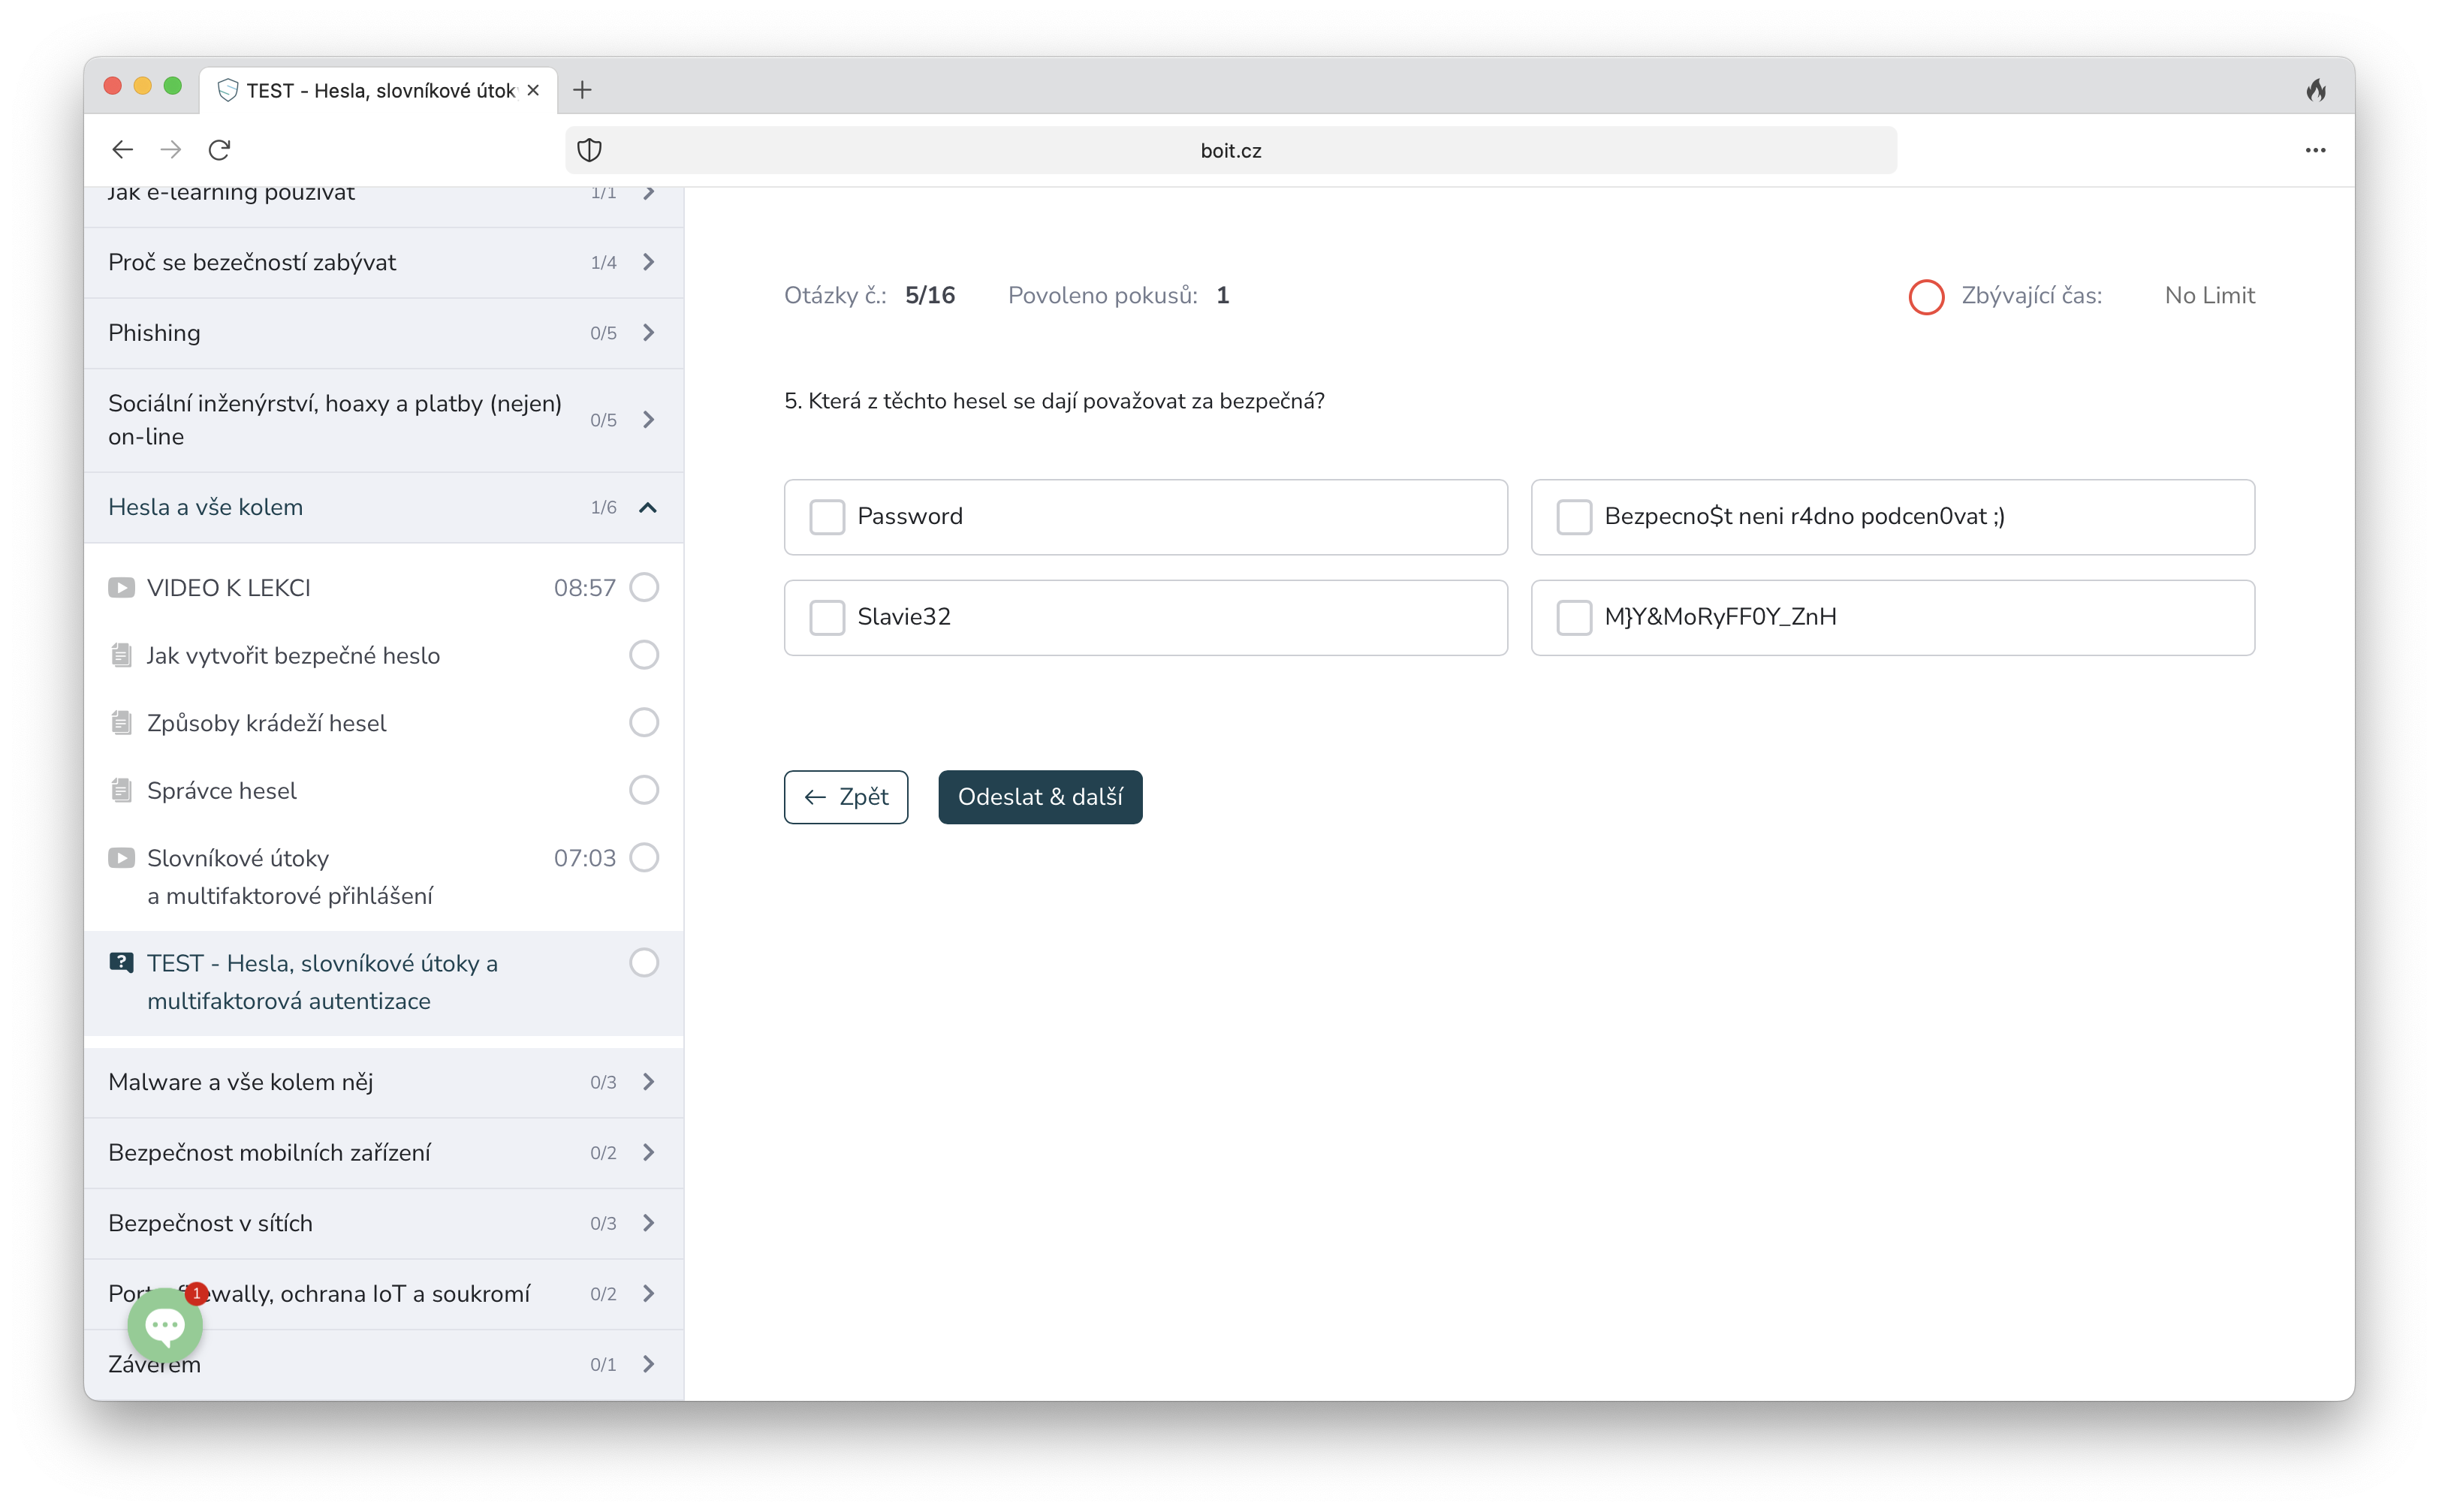The image size is (2439, 1512).
Task: Click the Zpět back button
Action: [x=846, y=797]
